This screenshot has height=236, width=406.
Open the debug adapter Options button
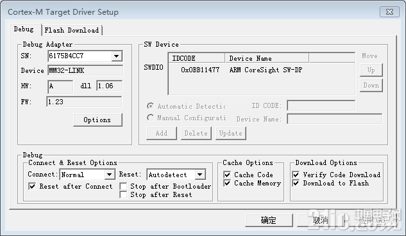(97, 120)
